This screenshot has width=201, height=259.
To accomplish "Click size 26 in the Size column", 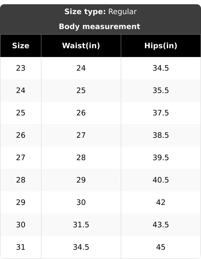I will point(20,135).
